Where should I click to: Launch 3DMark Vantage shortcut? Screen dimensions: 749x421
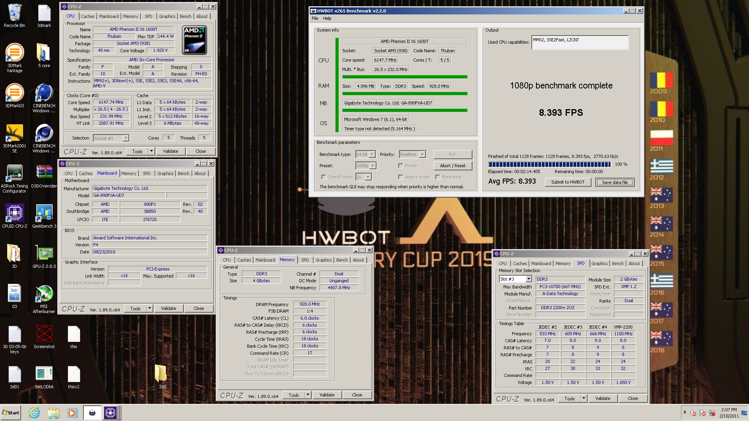tap(14, 57)
